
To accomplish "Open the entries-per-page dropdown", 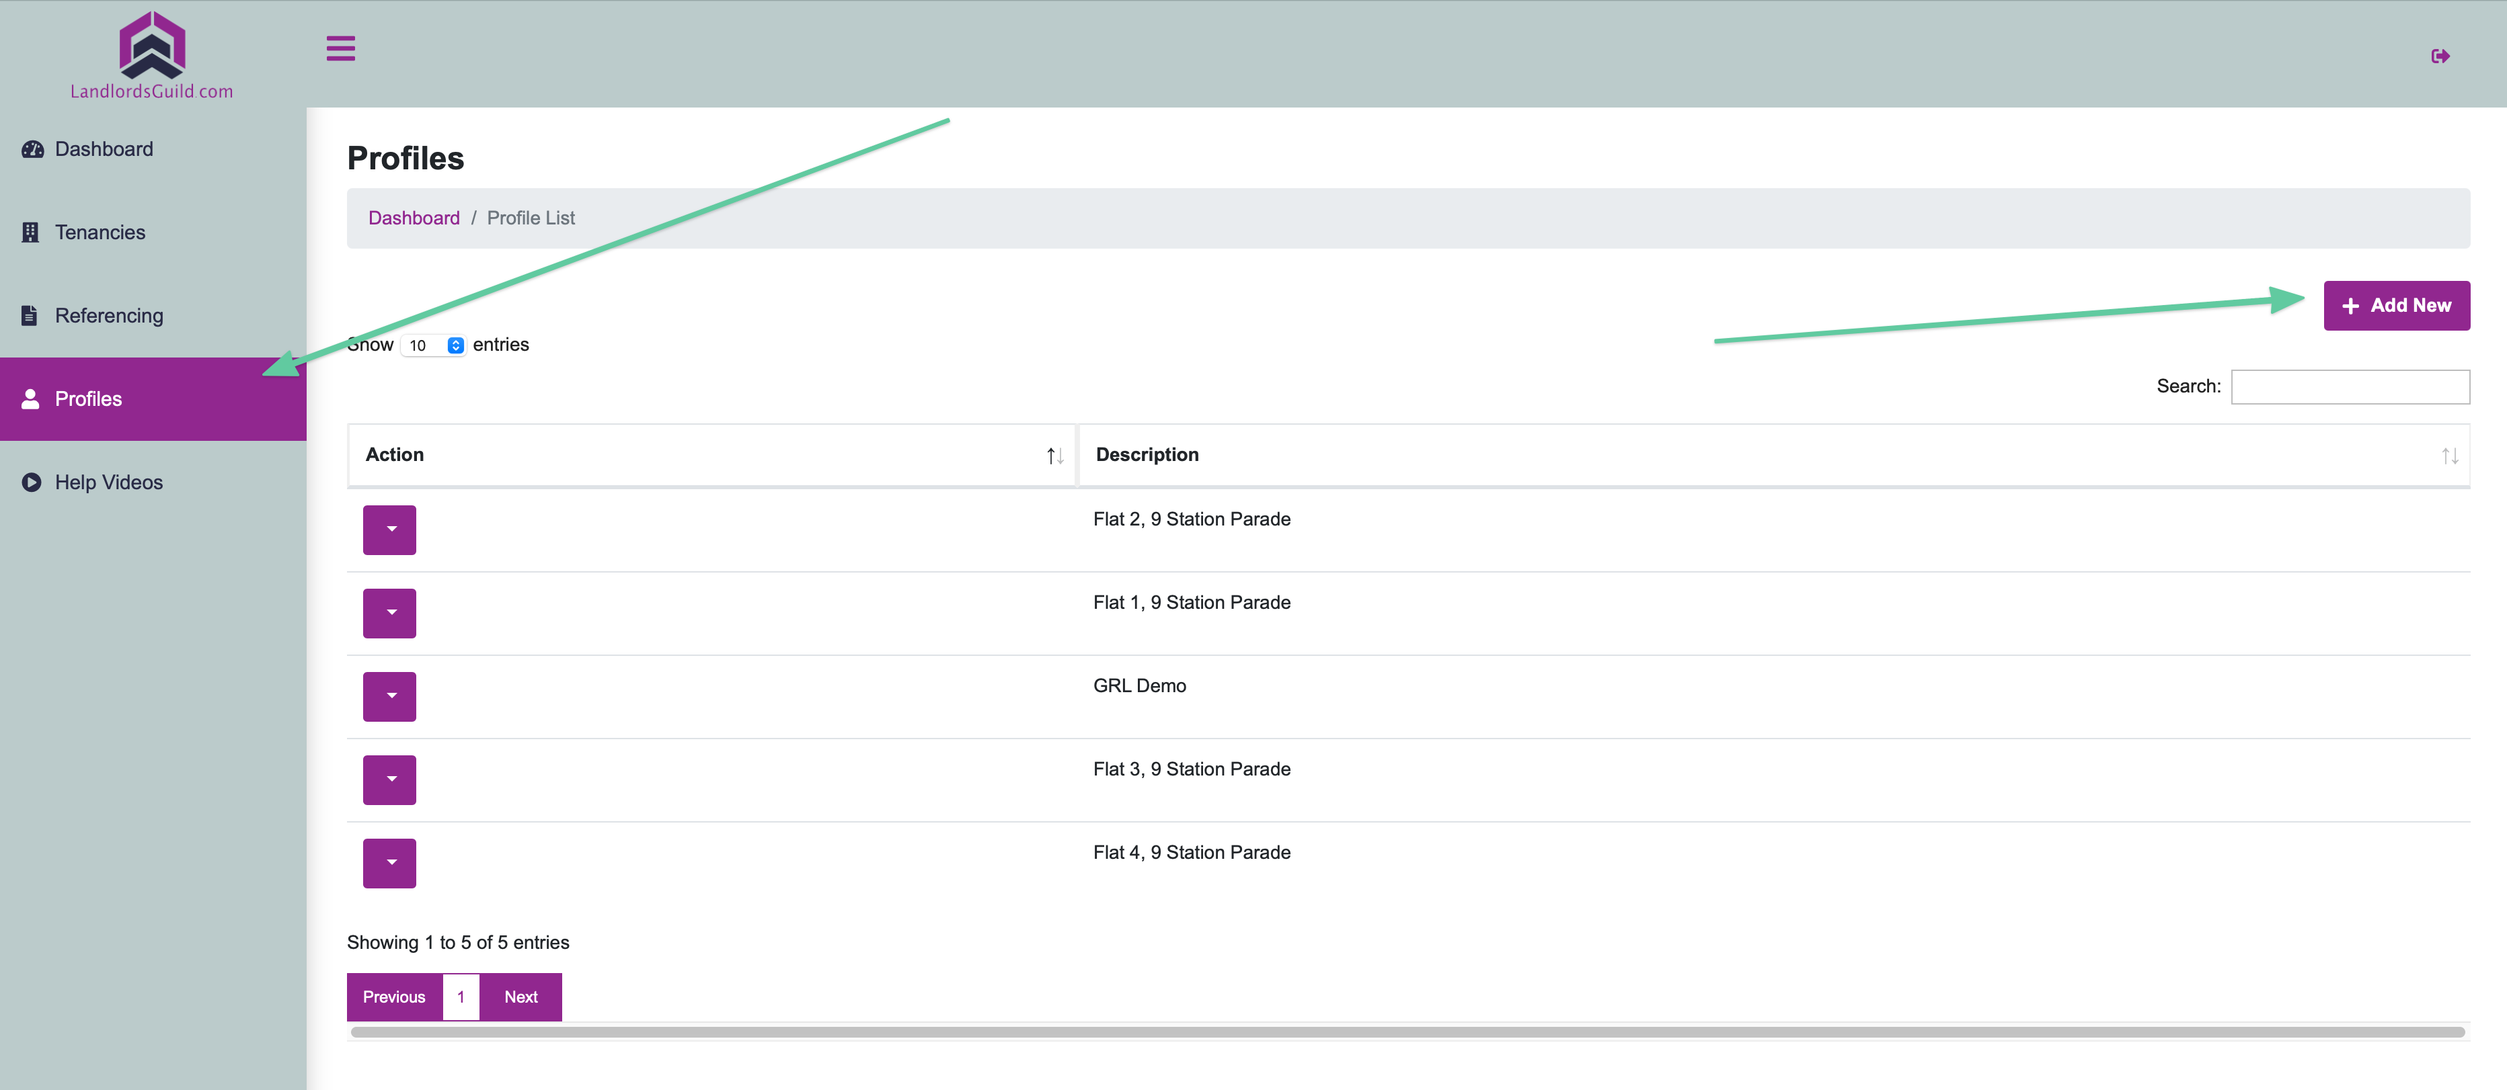I will 433,345.
